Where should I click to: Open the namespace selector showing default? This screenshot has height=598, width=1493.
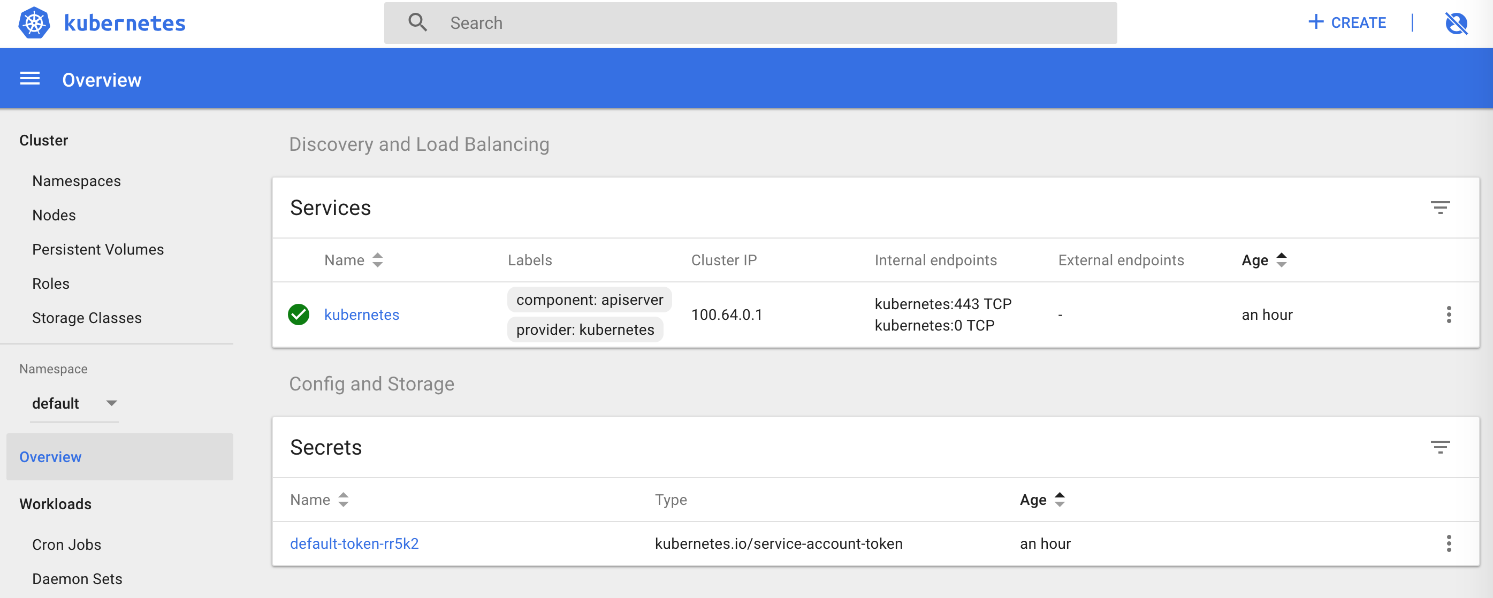pos(74,403)
